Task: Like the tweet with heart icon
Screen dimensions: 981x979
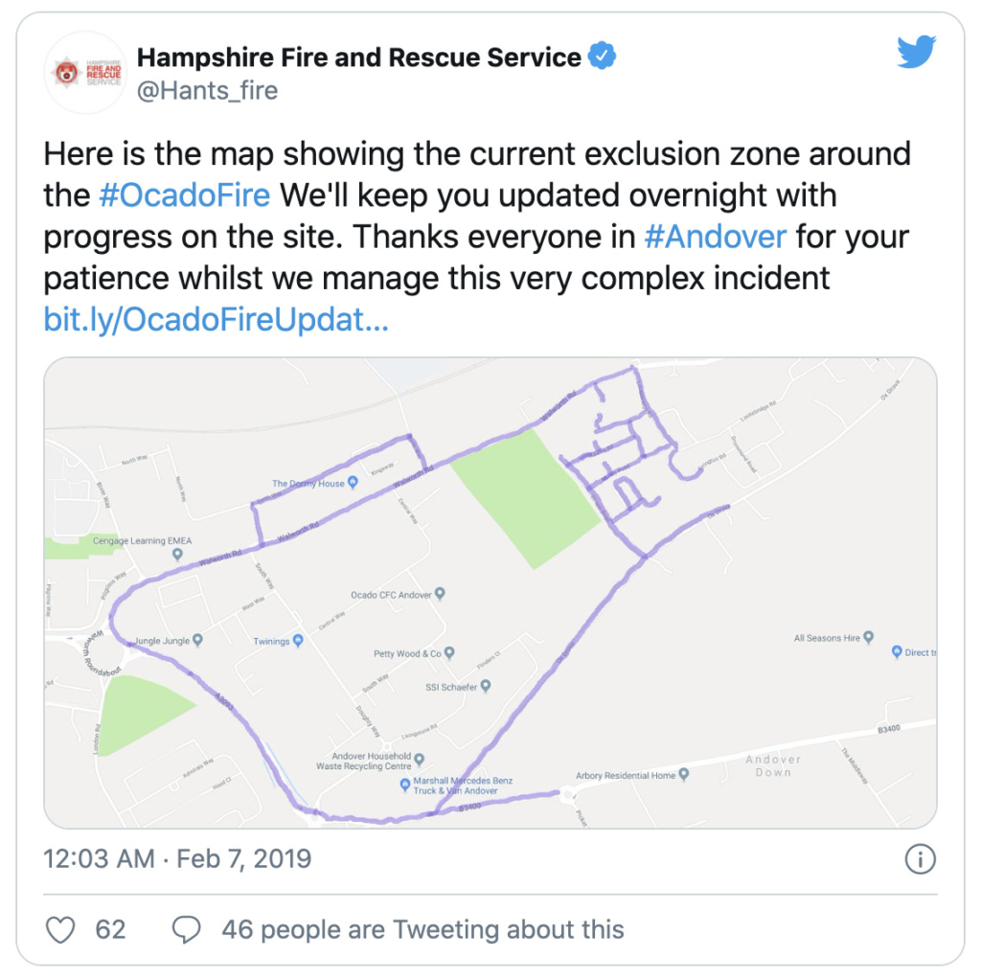Action: [60, 929]
